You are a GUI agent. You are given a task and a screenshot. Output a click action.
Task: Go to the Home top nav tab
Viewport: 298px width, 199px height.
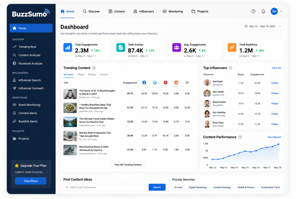68,11
